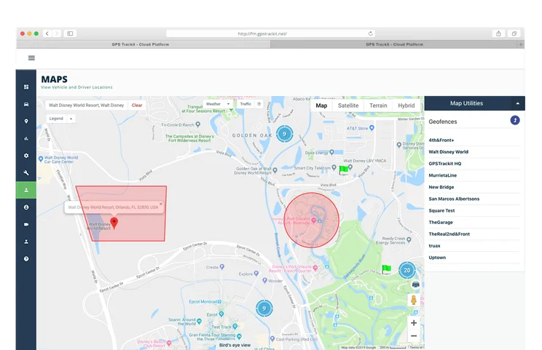Select the Walt Disney World geofence

point(474,152)
